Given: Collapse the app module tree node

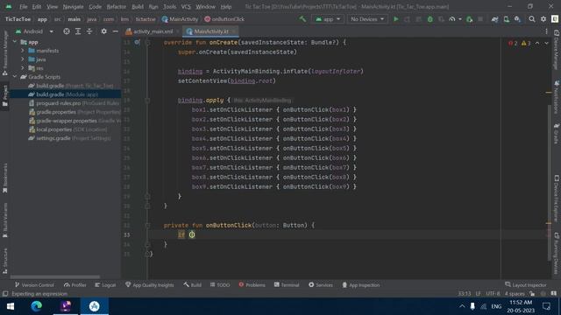Looking at the screenshot, I should [15, 42].
